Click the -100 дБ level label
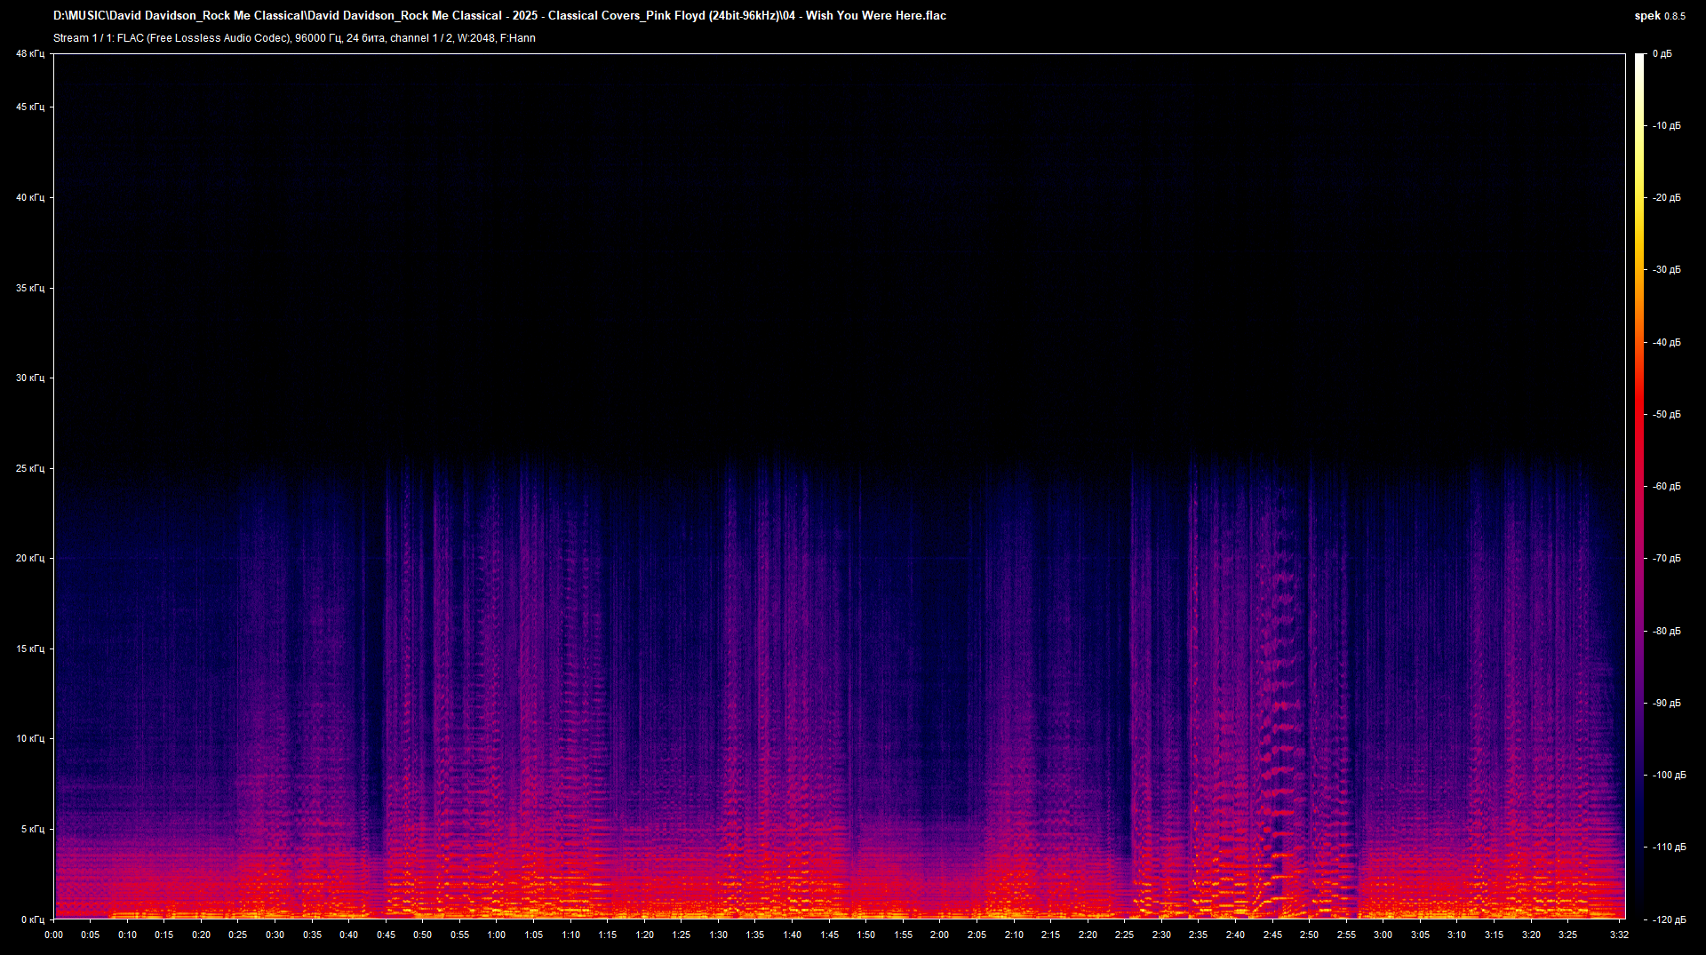 [1670, 776]
